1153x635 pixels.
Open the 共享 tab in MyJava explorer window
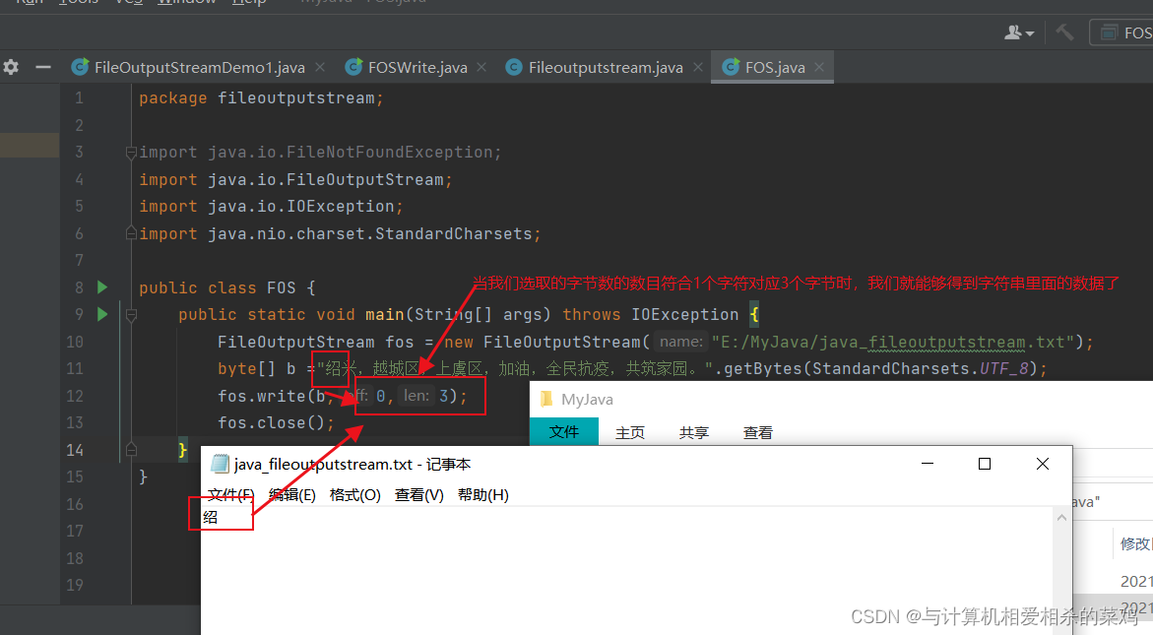click(x=694, y=433)
